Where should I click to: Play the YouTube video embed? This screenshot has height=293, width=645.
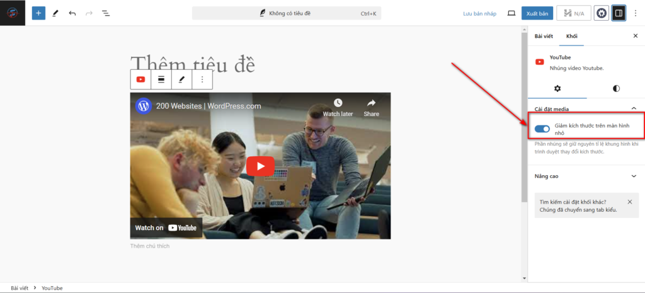coord(260,166)
